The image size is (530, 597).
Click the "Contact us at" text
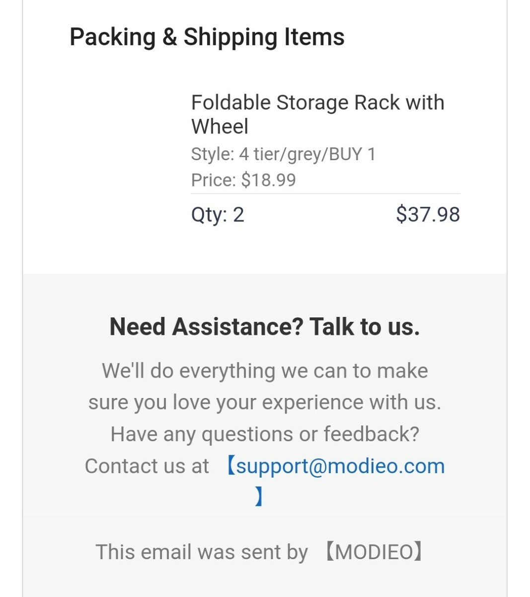[147, 467]
